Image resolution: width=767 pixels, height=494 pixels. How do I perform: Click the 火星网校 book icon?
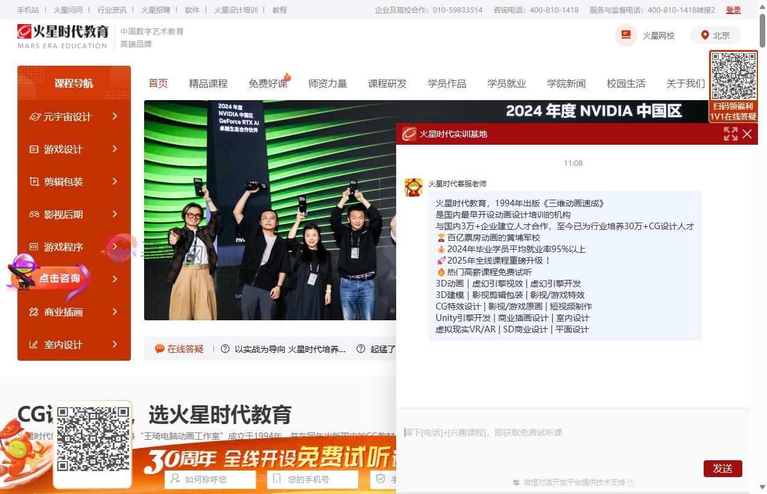(x=626, y=35)
